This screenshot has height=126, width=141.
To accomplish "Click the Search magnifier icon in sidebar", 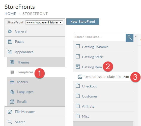I will coord(10,122).
